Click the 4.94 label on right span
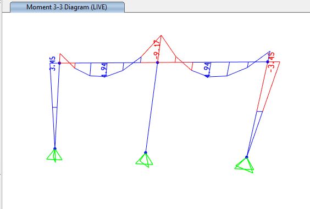 pos(207,70)
